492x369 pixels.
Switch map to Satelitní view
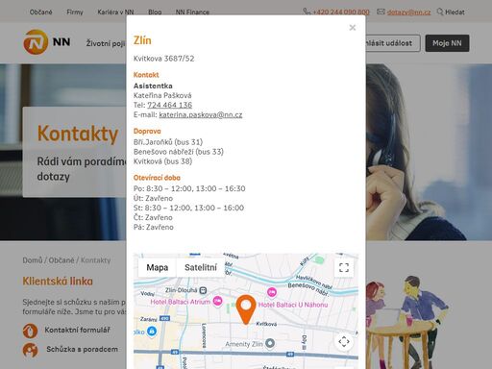point(201,267)
